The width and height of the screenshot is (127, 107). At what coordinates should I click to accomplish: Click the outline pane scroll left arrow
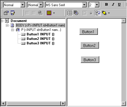pyautogui.click(x=3, y=103)
